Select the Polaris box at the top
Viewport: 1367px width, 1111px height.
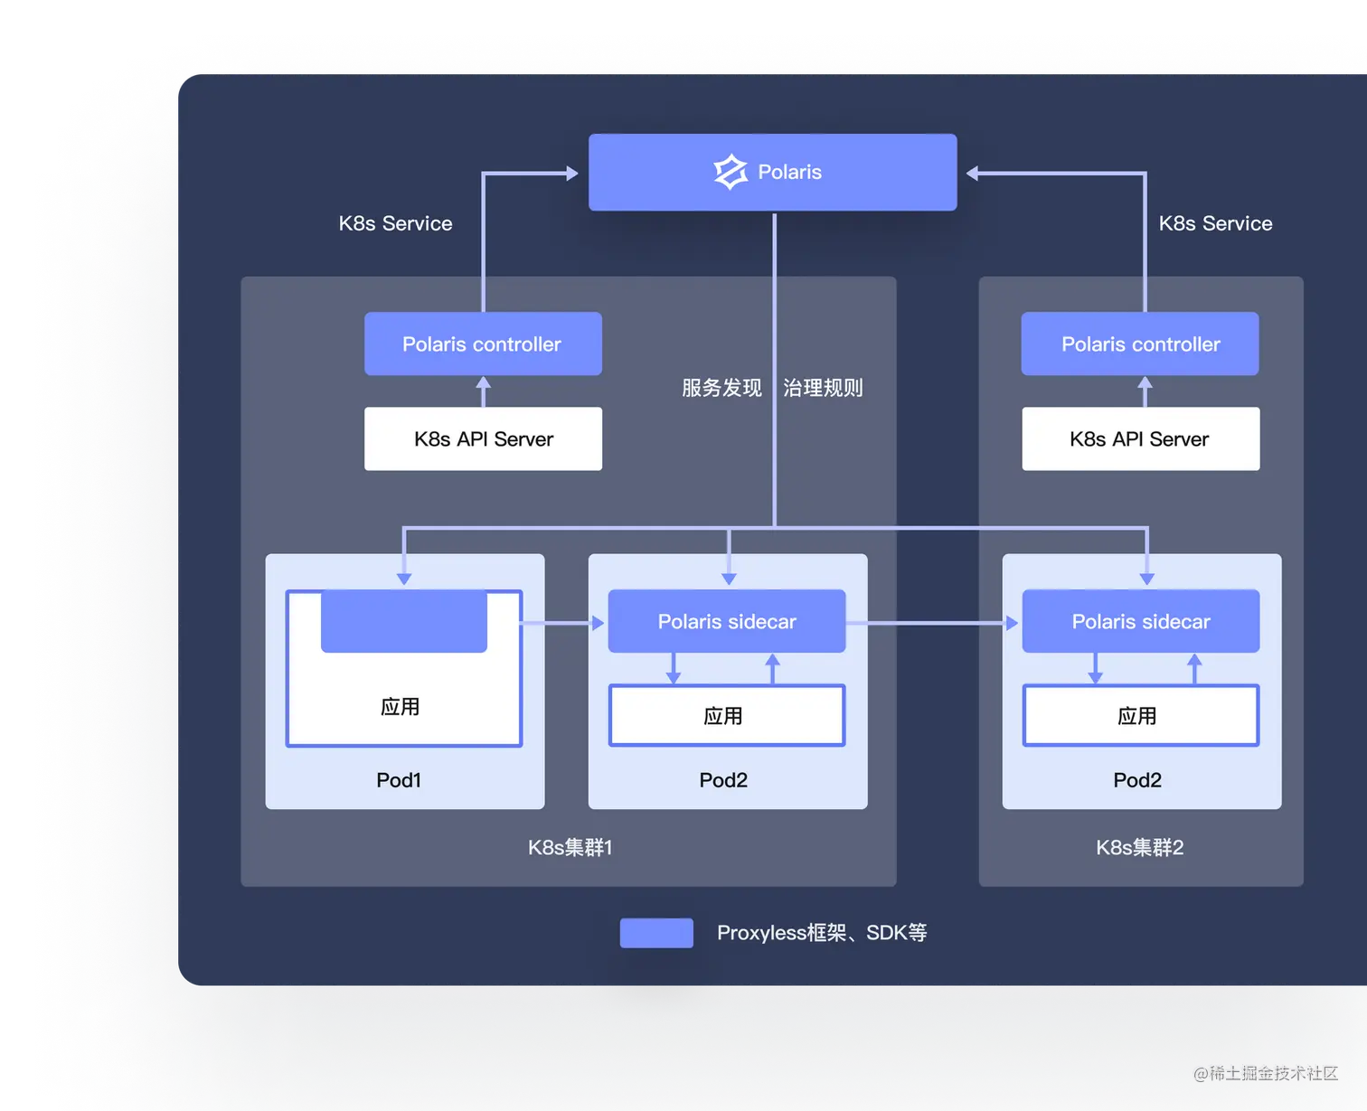click(771, 172)
